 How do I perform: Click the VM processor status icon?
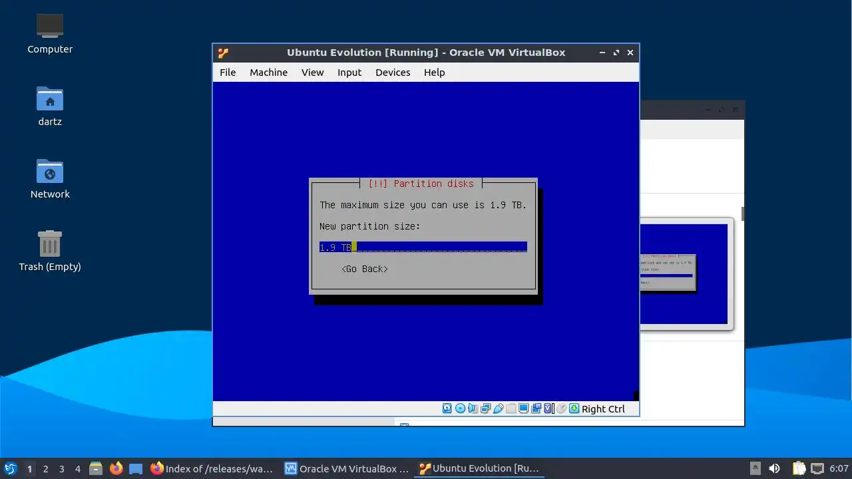[x=548, y=408]
